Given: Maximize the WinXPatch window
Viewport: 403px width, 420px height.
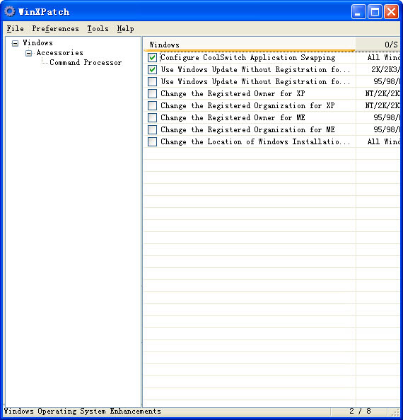Looking at the screenshot, I should pos(375,12).
